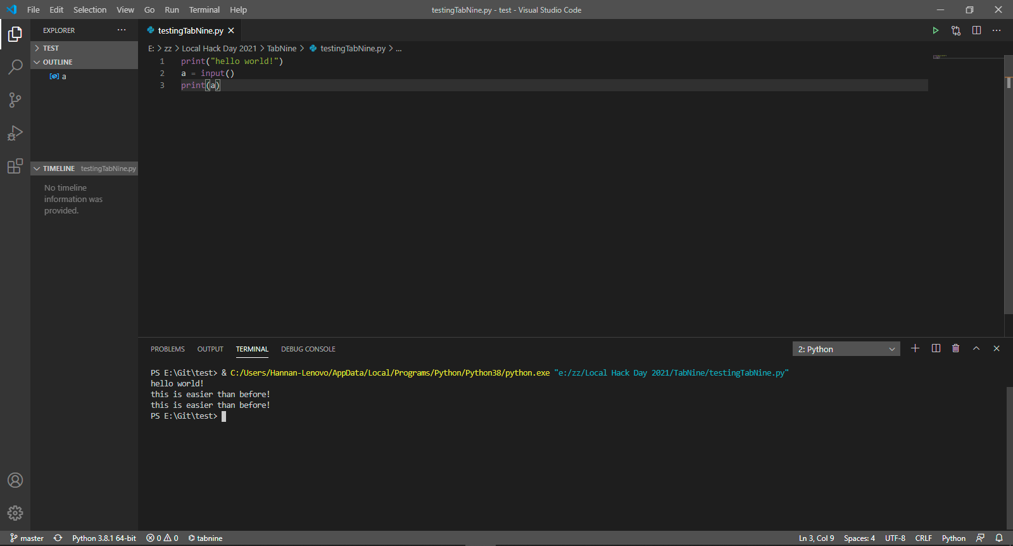
Task: Maximize the terminal panel size
Action: [976, 348]
